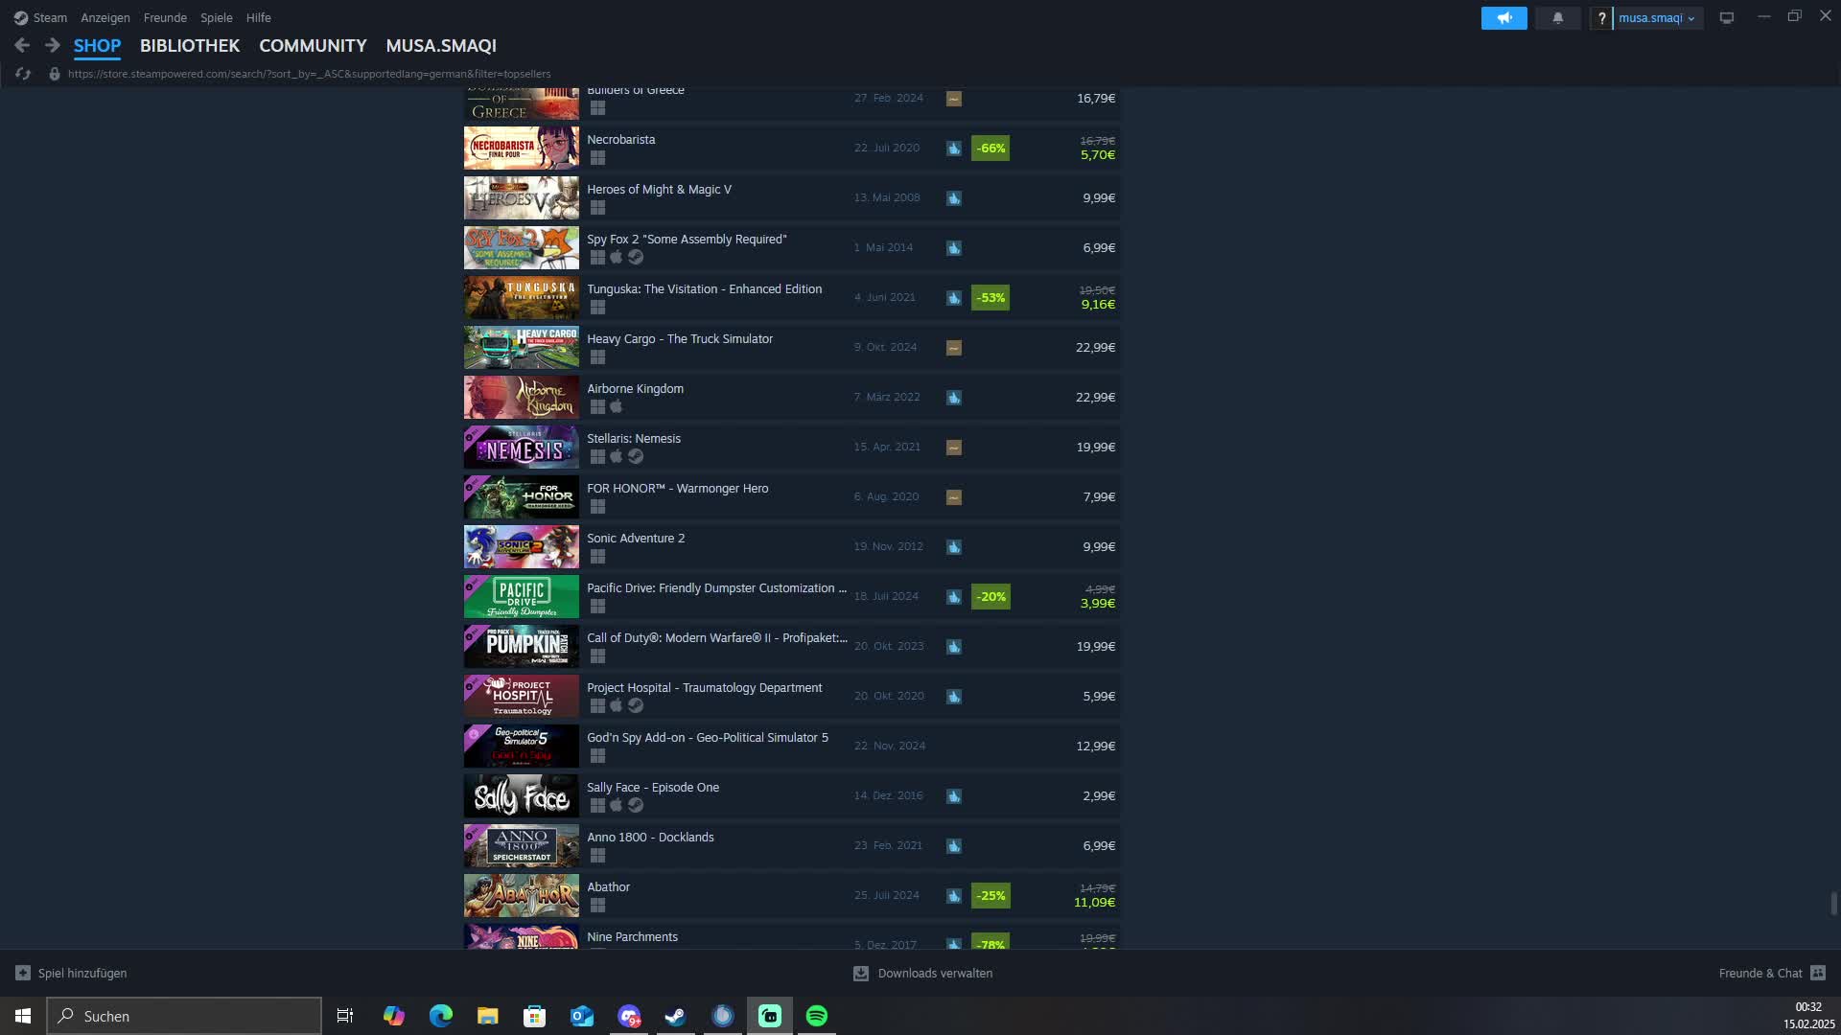Viewport: 1841px width, 1035px height.
Task: Click the price 12,99€ for God'n Spy Add-on
Action: tap(1095, 746)
